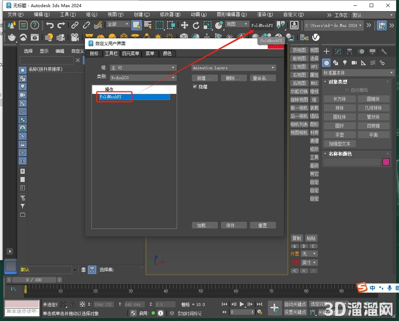Open the Modify command panel tab

338,52
